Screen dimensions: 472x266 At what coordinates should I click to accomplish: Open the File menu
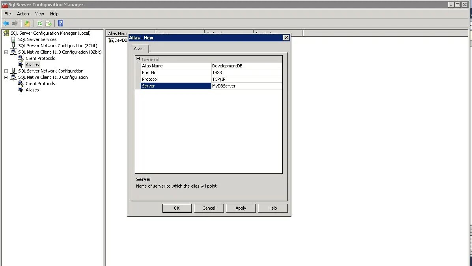[7, 14]
